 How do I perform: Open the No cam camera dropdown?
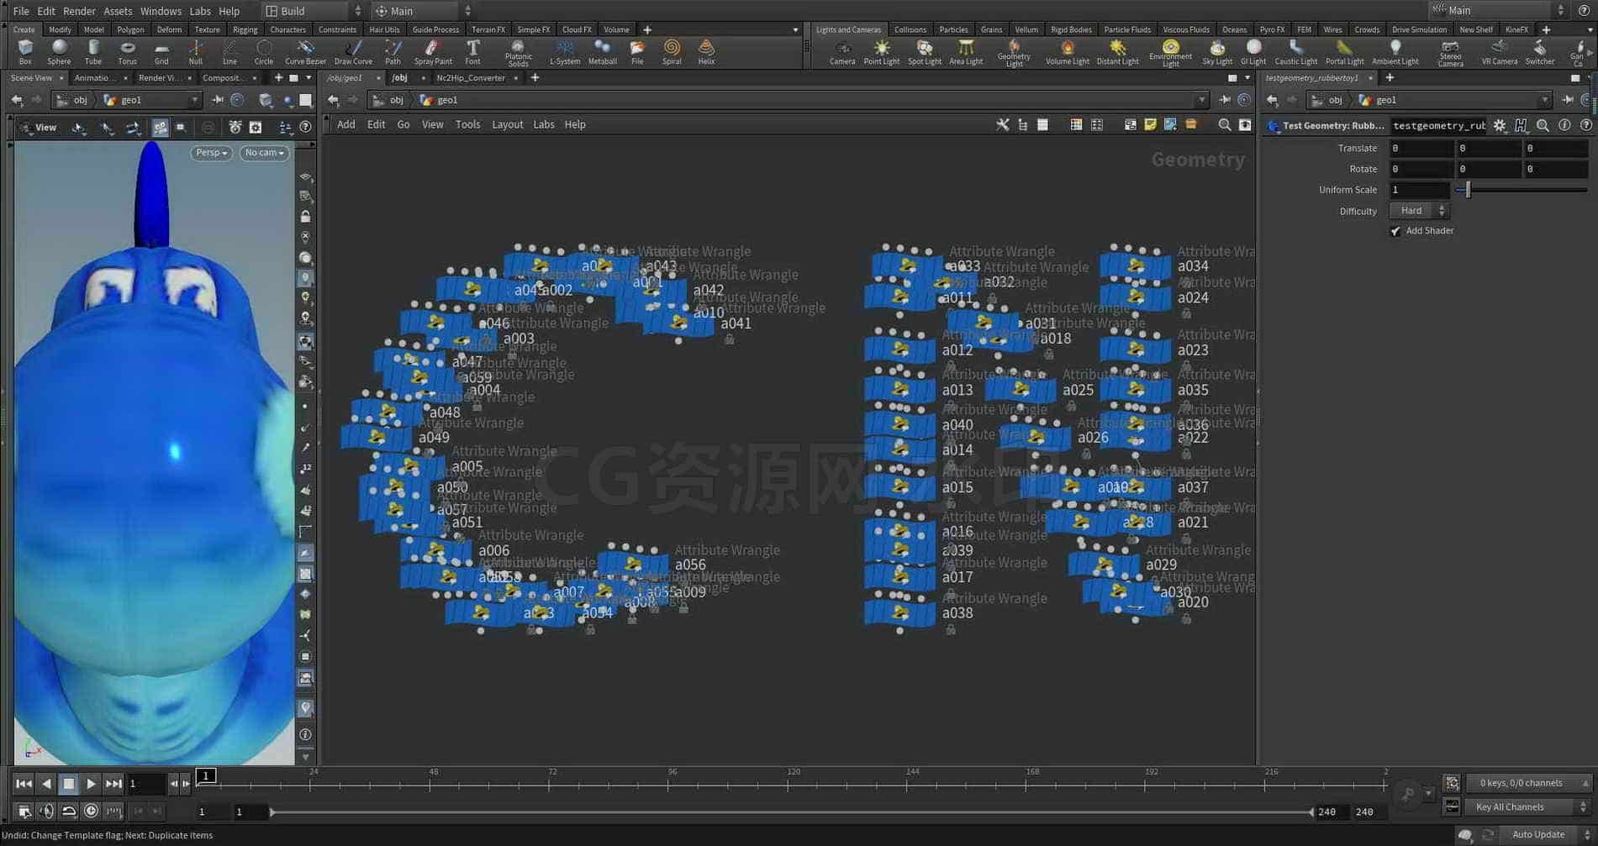point(264,153)
